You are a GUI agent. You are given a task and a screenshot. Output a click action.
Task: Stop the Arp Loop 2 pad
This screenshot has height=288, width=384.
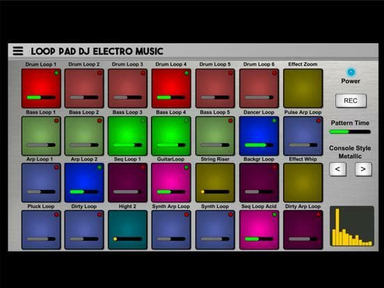point(84,183)
